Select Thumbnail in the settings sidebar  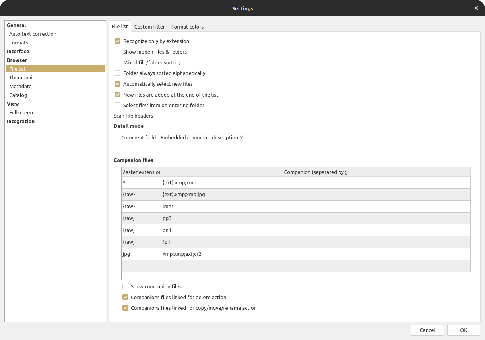coord(21,77)
